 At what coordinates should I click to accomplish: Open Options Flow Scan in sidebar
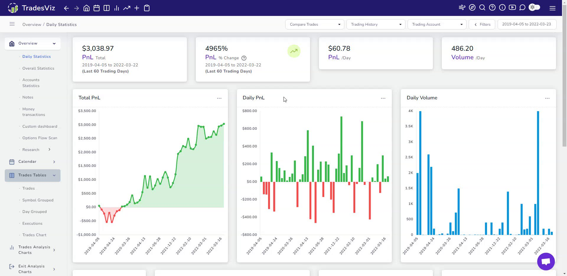pyautogui.click(x=40, y=138)
